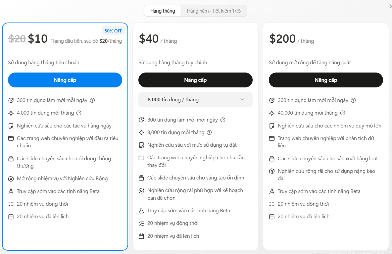Click the 50% OFF badge
Image resolution: width=392 pixels, height=254 pixels.
(113, 31)
